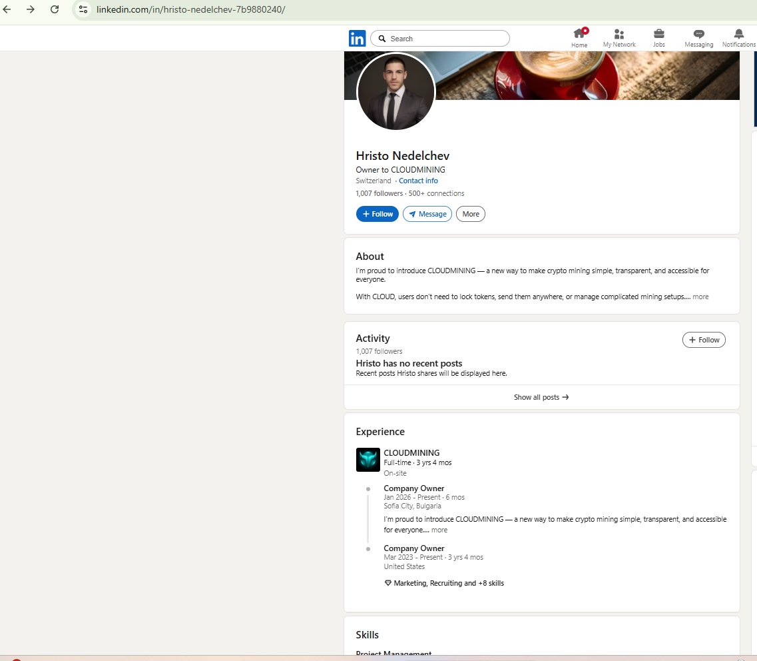
Task: Click Company Owner role dated Jan 2026
Action: tap(413, 488)
